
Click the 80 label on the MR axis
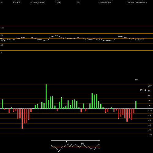click(149, 91)
